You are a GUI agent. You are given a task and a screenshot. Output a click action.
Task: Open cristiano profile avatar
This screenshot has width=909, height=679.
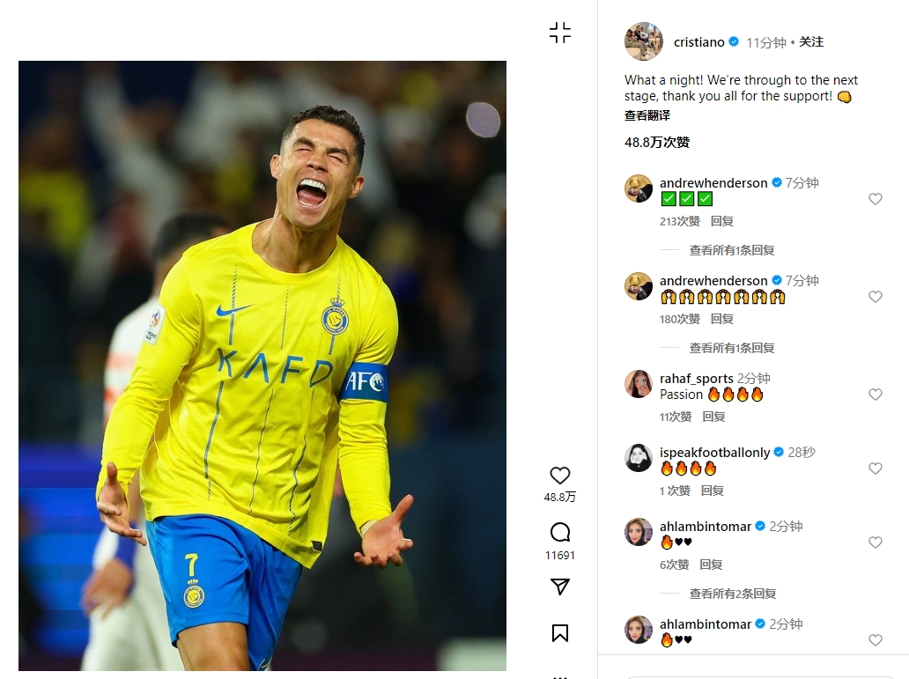643,41
